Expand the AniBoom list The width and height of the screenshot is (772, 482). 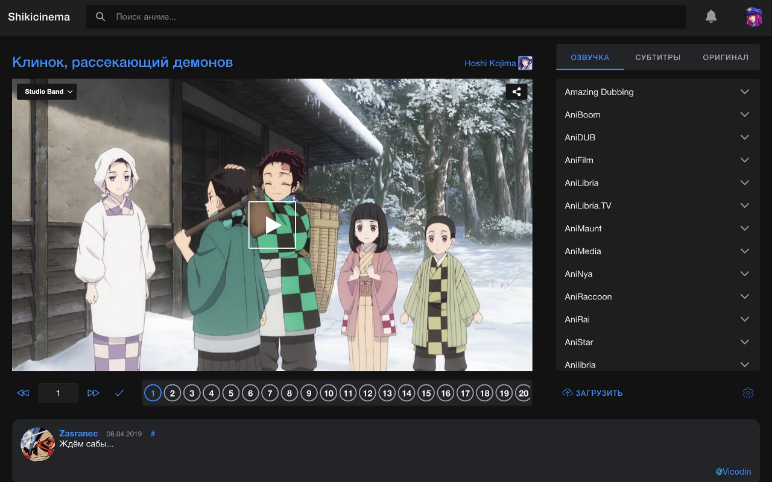pos(658,114)
